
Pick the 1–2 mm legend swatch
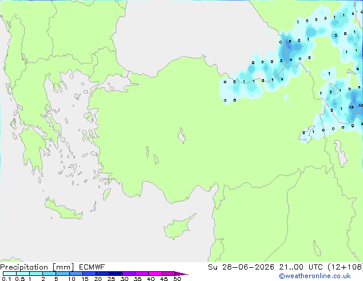coord(36,274)
